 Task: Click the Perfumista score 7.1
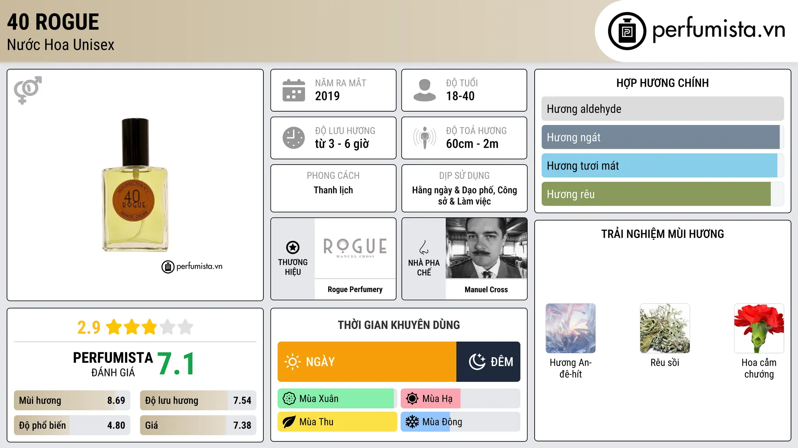(176, 364)
